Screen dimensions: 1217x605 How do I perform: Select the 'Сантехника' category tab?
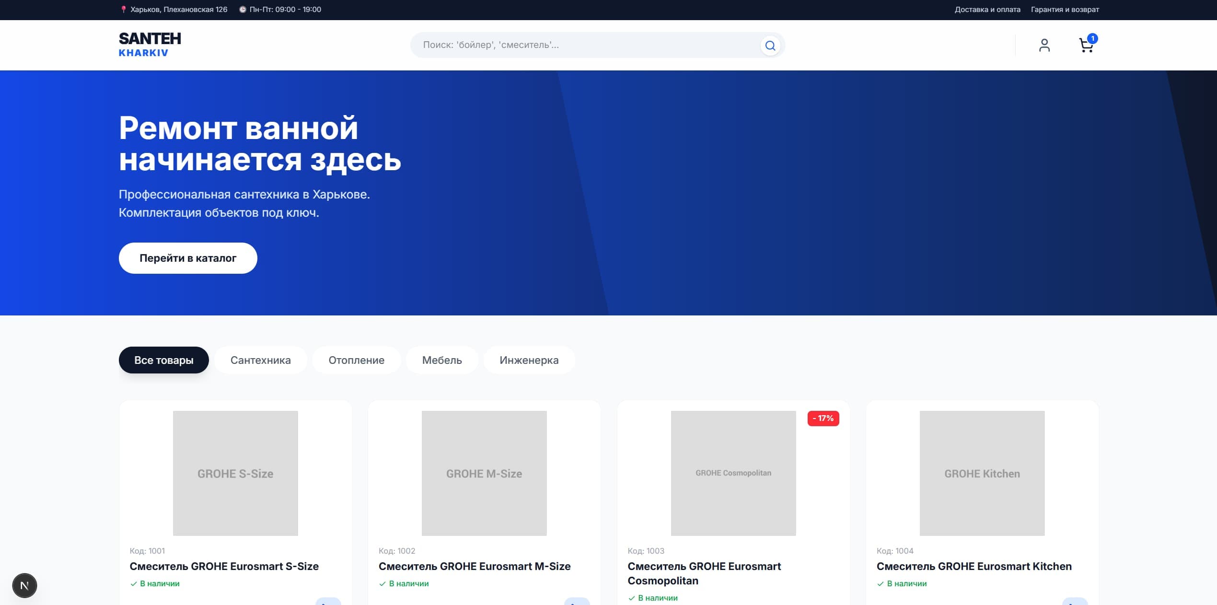click(261, 360)
